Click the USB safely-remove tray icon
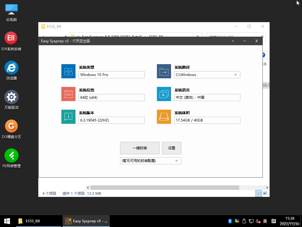 click(244, 221)
